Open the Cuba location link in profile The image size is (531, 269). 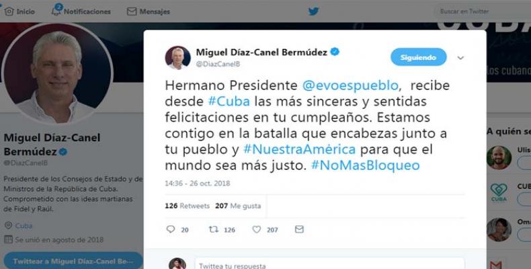[24, 226]
